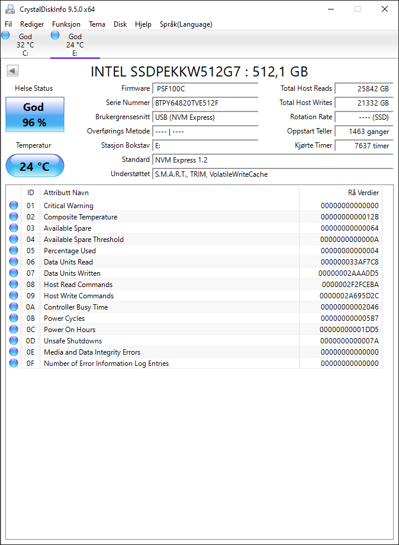399x545 pixels.
Task: Click the status orb for Critical Warning
Action: coord(14,205)
